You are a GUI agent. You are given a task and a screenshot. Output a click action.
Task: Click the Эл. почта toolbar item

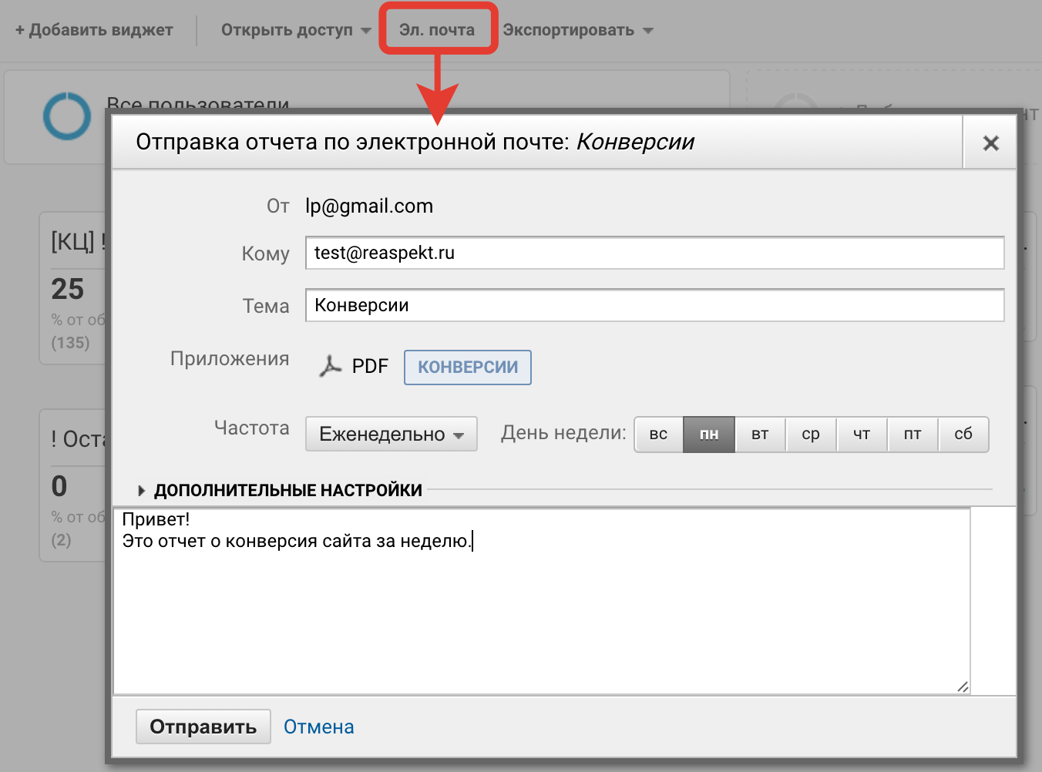click(438, 28)
